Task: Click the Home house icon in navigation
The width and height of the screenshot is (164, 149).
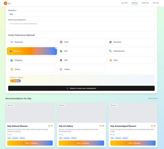Action: (122, 3)
